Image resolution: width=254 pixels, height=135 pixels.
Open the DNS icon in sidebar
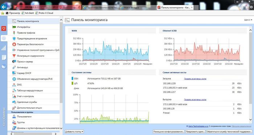(14, 85)
